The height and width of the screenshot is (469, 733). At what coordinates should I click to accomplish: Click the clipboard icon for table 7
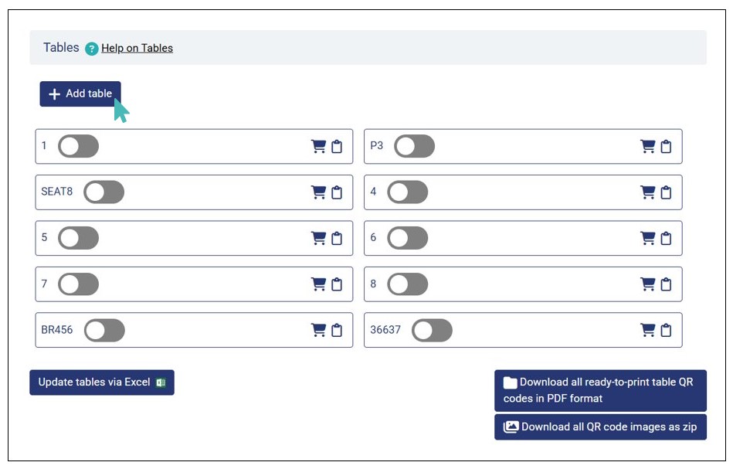click(x=337, y=284)
